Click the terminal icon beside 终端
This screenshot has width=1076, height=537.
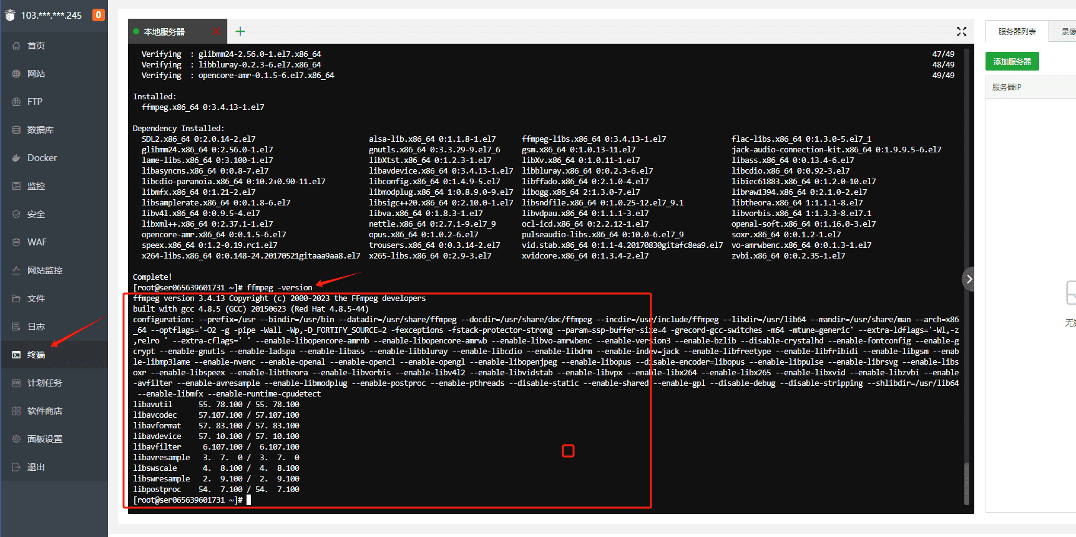point(16,355)
